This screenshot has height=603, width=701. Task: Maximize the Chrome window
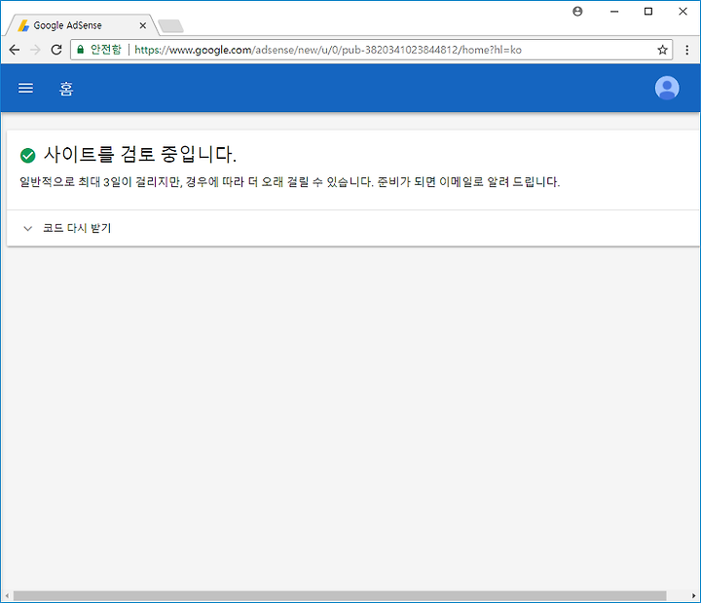(648, 12)
